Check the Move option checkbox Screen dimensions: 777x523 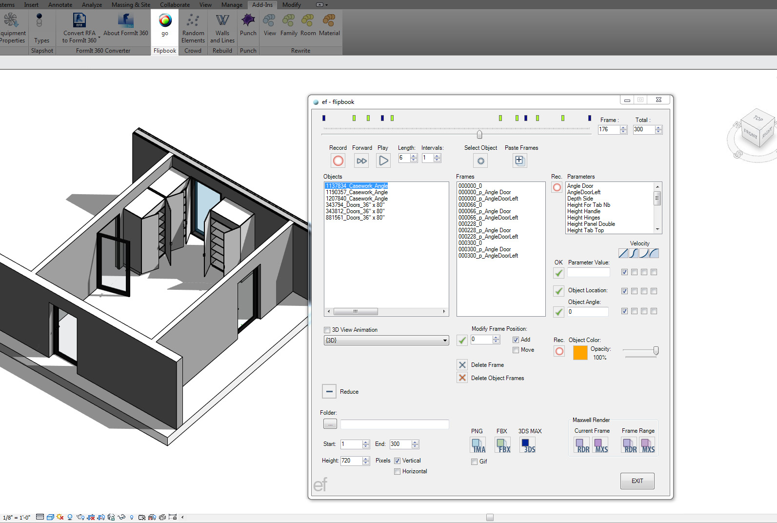(x=516, y=350)
